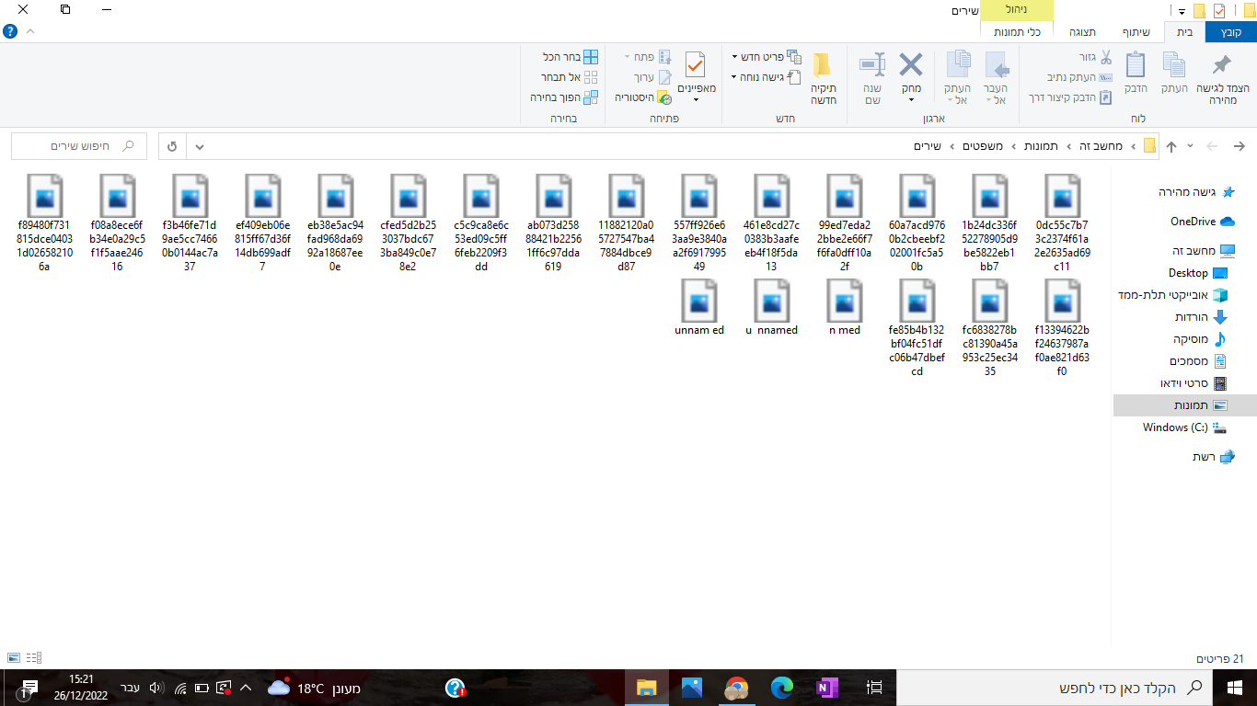Click the search box (חיפוש שירים)
This screenshot has height=706, width=1257.
(x=79, y=146)
